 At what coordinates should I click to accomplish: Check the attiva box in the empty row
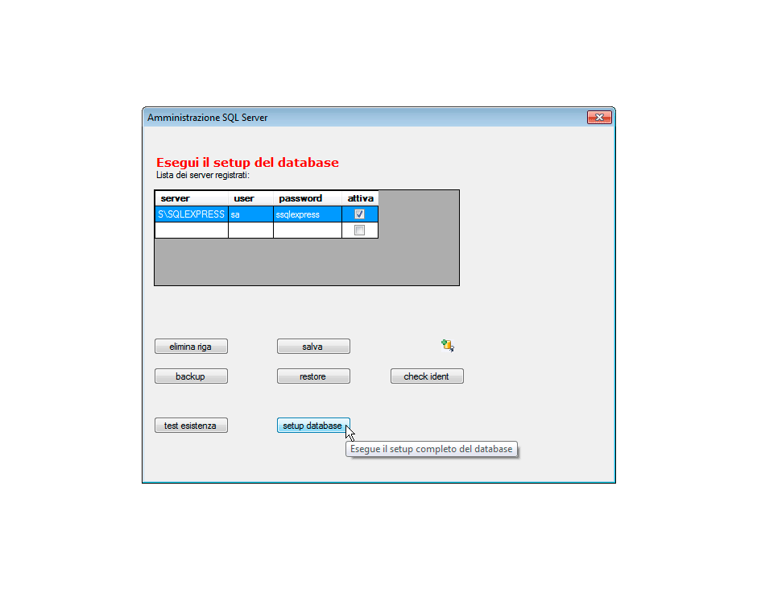click(x=359, y=230)
